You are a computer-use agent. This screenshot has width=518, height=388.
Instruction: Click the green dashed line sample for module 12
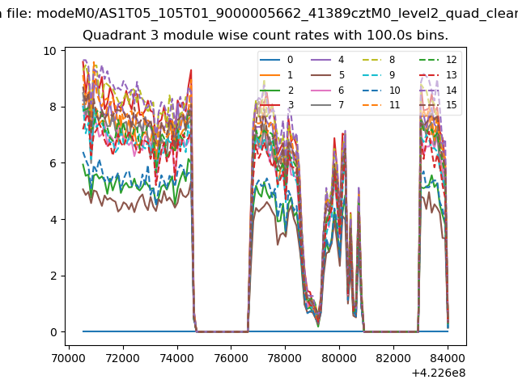coord(429,60)
